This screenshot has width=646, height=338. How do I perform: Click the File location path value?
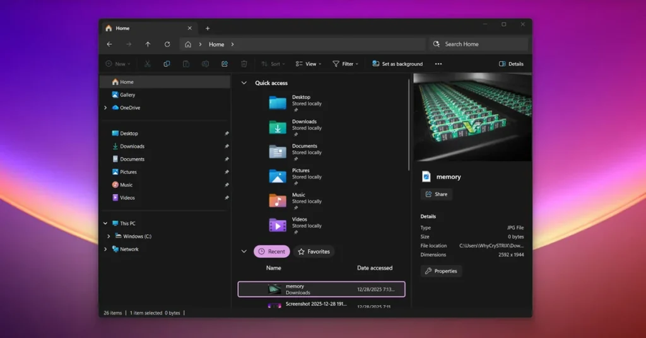[x=491, y=246]
